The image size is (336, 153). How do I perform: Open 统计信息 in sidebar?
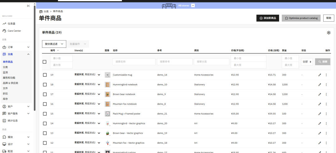(13, 120)
